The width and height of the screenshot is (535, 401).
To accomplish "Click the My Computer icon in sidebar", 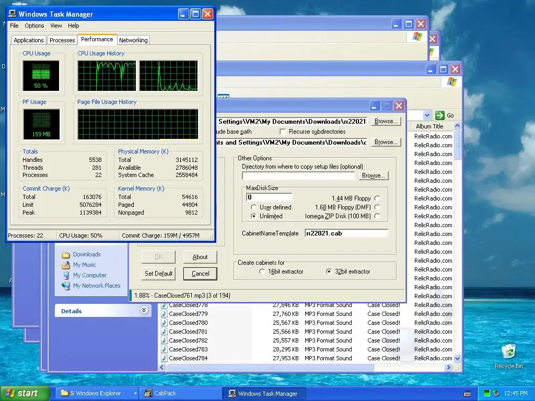I will tap(65, 275).
